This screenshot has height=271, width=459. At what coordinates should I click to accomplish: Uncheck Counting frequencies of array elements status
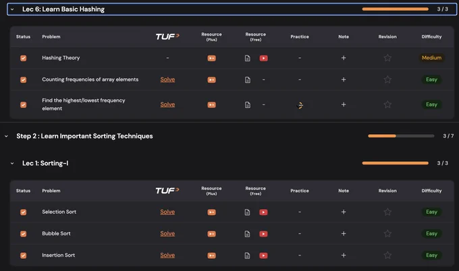pos(24,80)
